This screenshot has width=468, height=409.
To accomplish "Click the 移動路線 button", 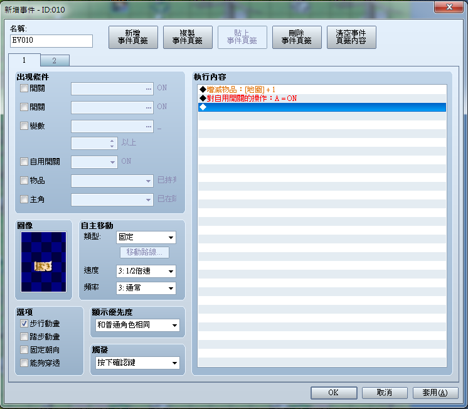I will (x=144, y=252).
